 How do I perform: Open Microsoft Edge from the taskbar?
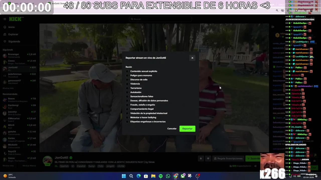[138, 176]
